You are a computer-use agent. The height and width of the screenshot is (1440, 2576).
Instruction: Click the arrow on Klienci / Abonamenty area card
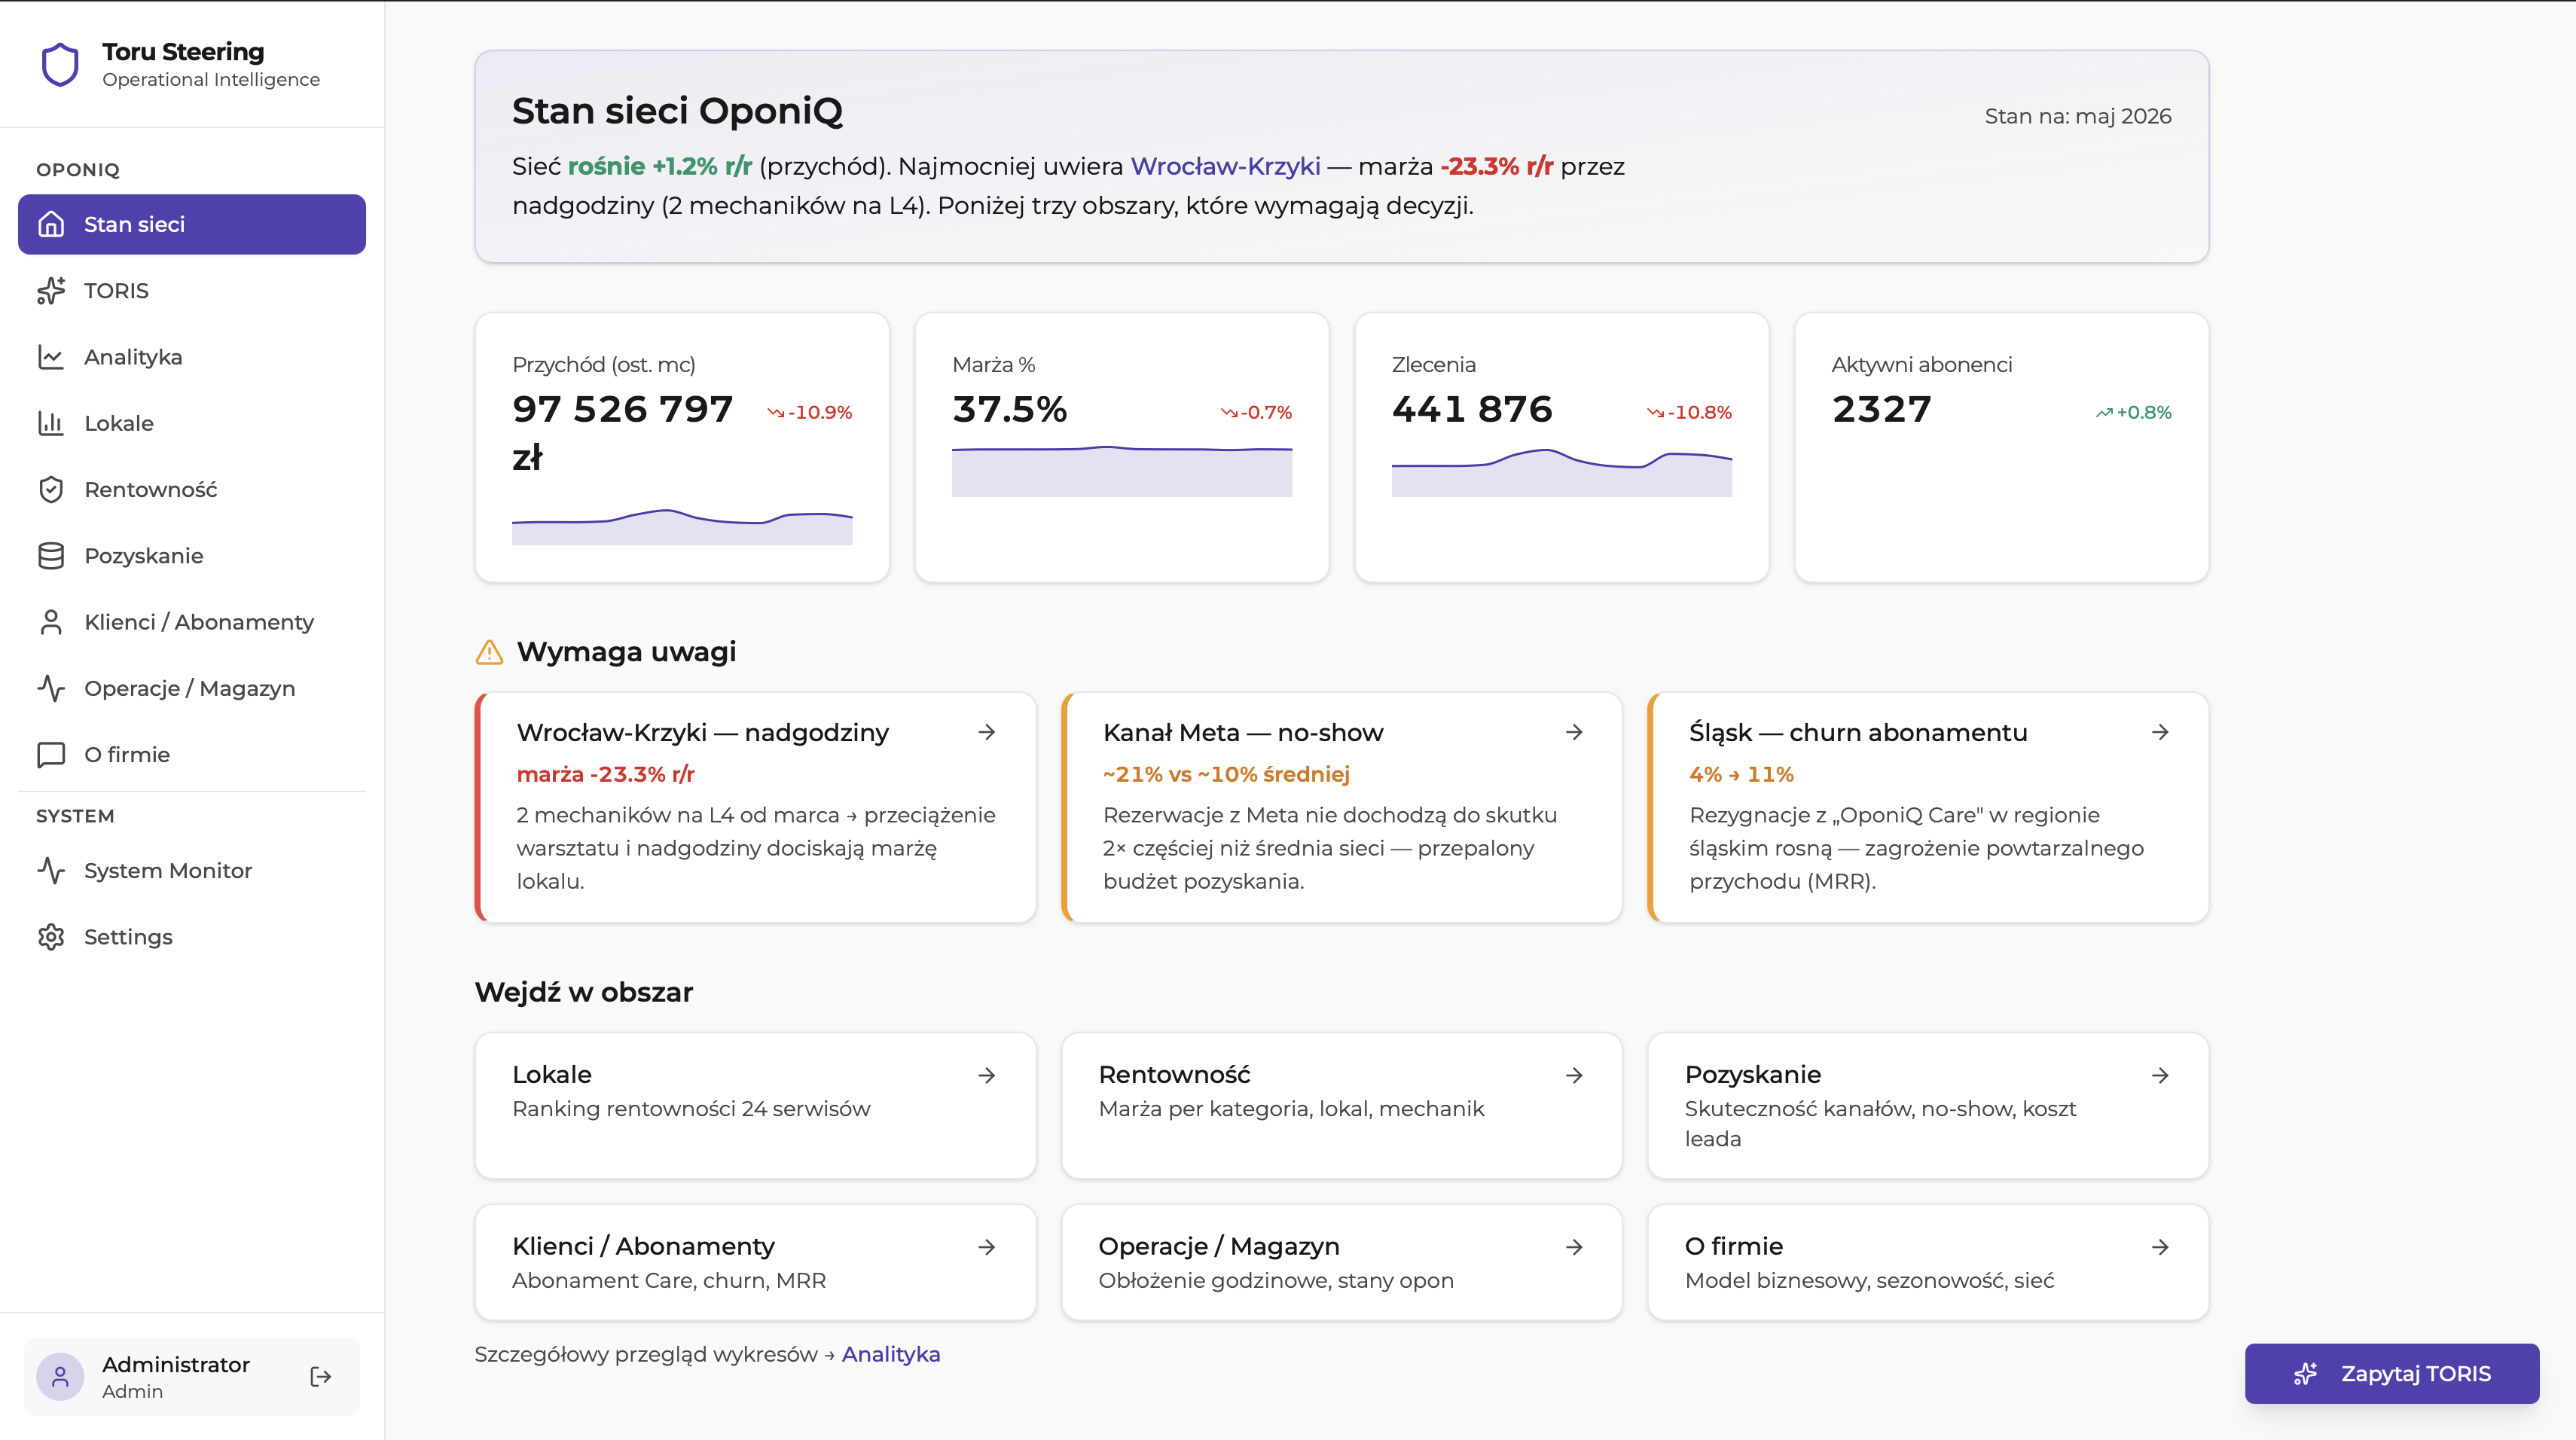click(x=987, y=1247)
